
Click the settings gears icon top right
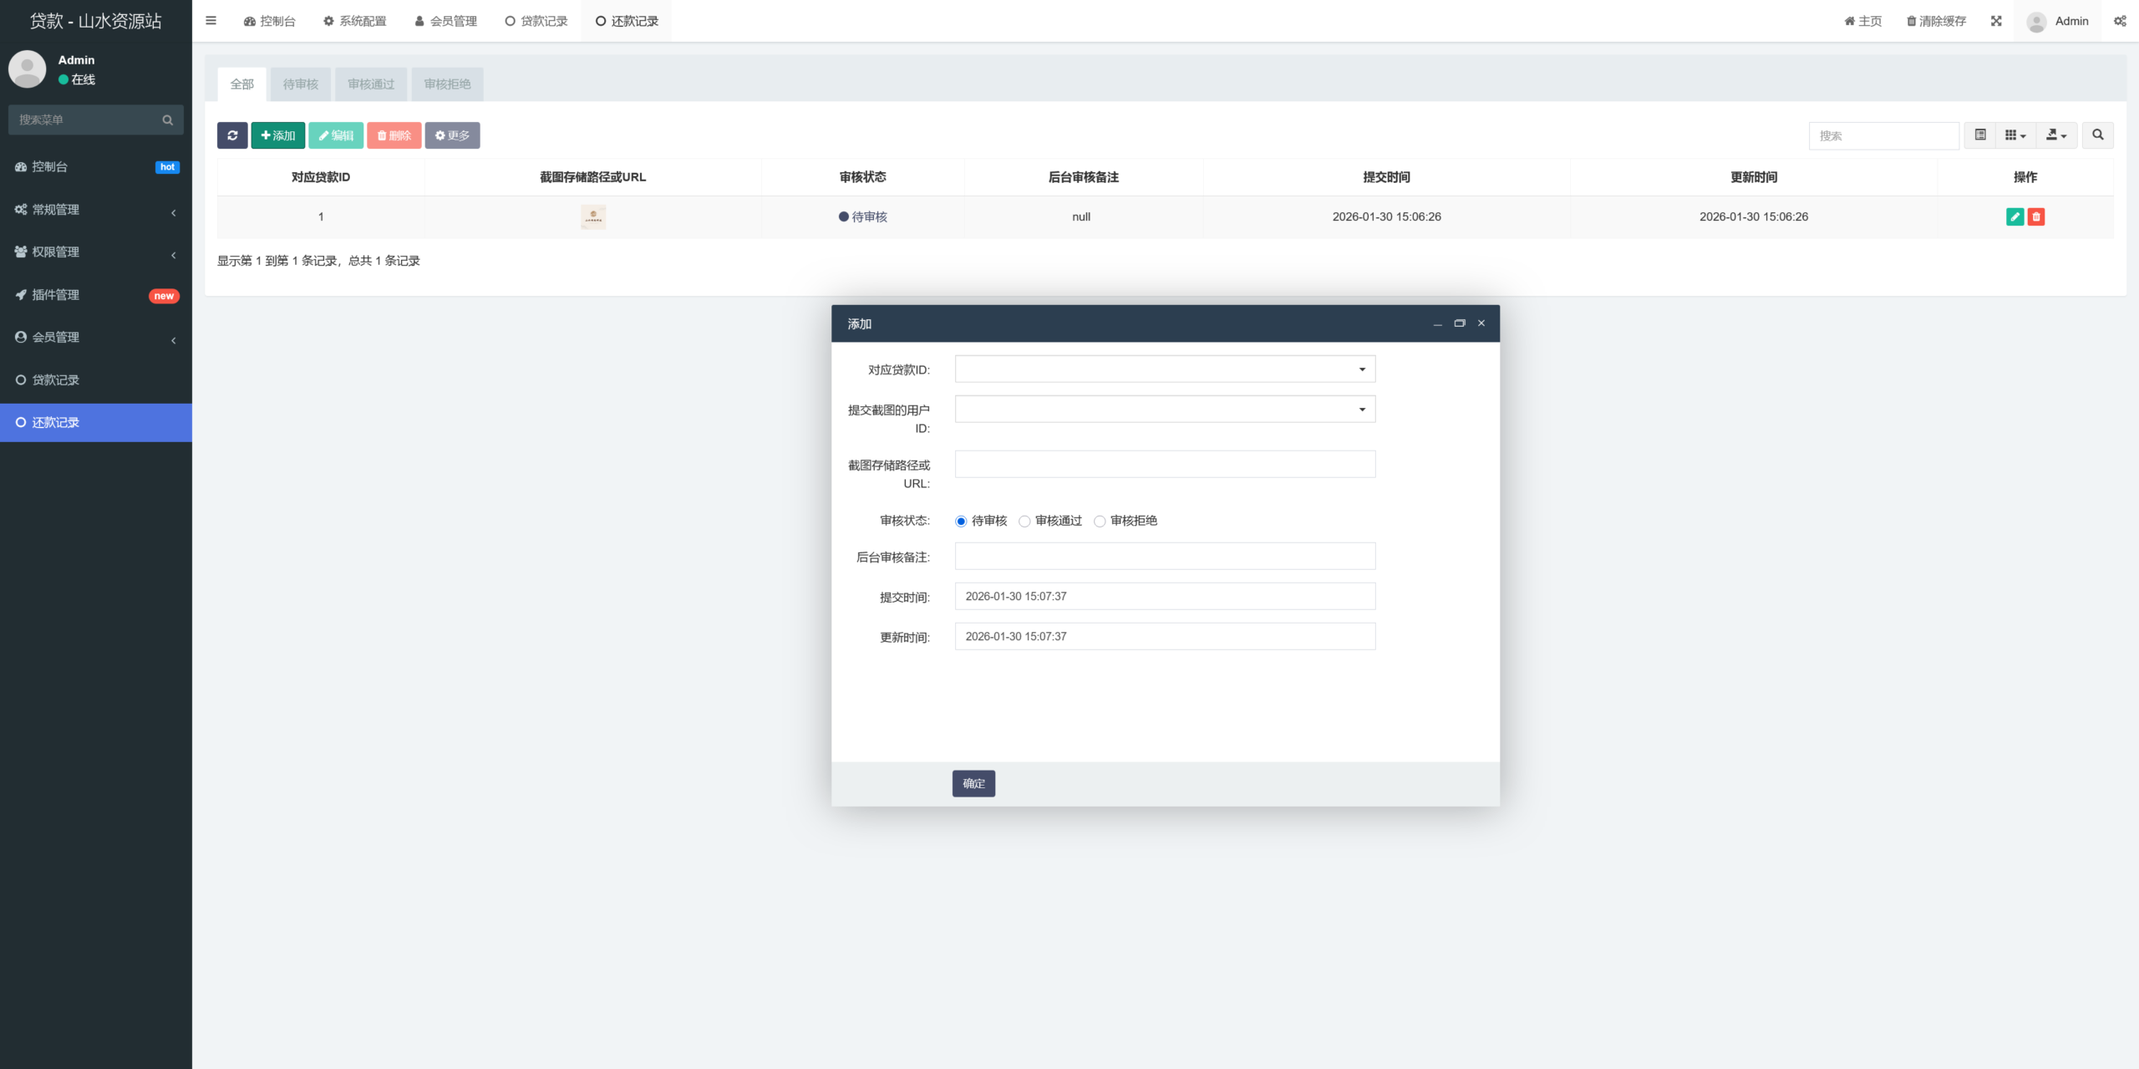tap(2120, 21)
